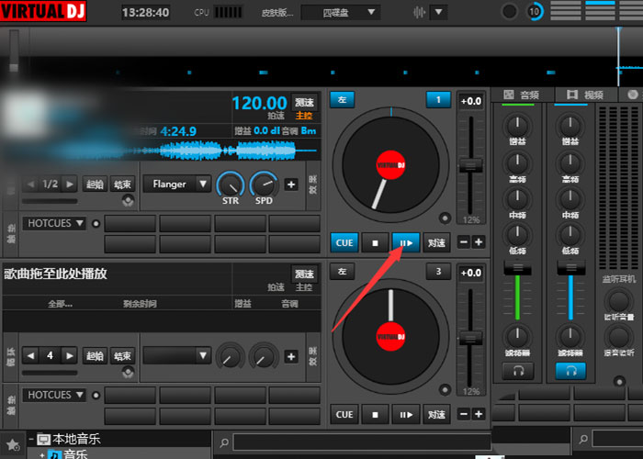
Task: Click the play/pause button on deck 3
Action: click(x=406, y=415)
